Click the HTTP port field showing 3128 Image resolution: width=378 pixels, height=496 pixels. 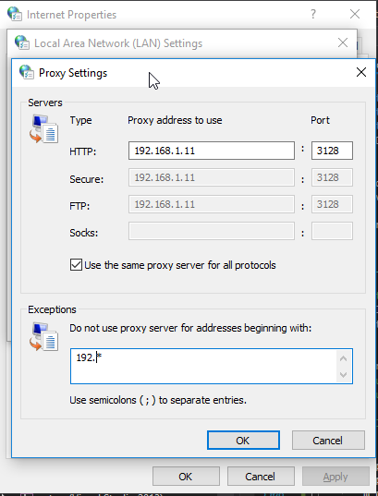tap(332, 151)
